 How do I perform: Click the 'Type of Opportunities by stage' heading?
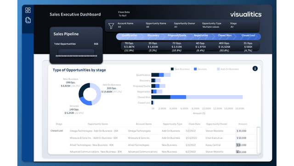pyautogui.click(x=79, y=70)
